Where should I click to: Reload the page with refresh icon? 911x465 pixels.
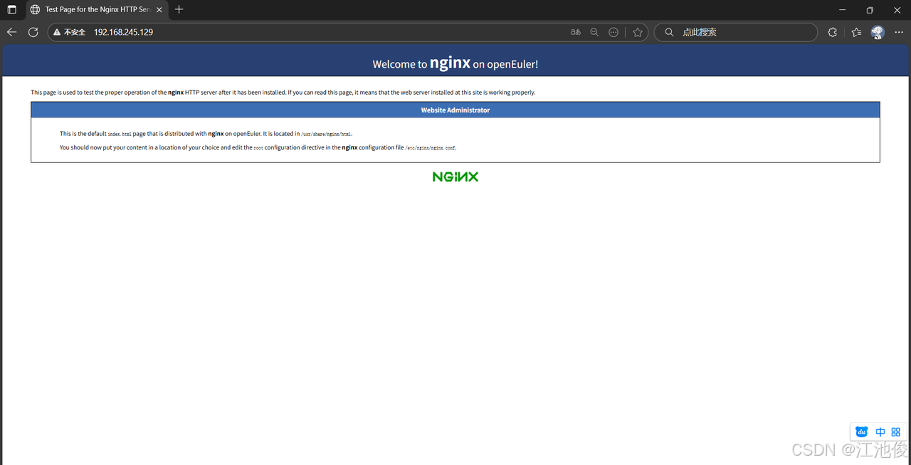(33, 32)
